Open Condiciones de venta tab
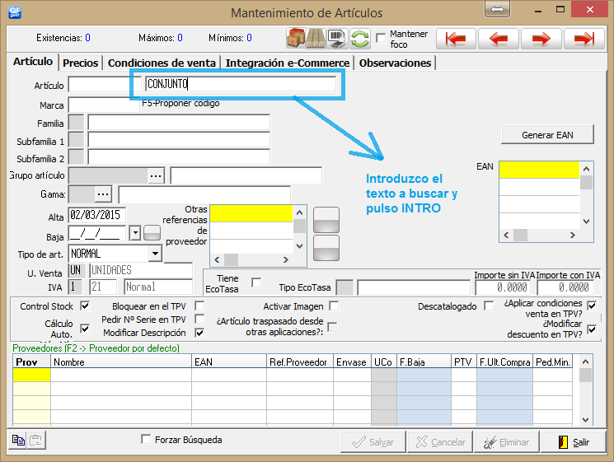The height and width of the screenshot is (462, 614). (x=162, y=63)
